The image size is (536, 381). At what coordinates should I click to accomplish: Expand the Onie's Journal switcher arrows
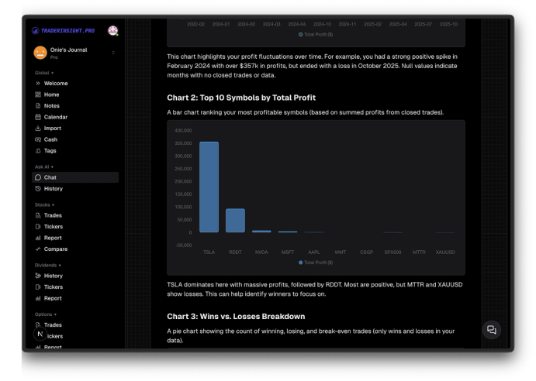(x=113, y=53)
